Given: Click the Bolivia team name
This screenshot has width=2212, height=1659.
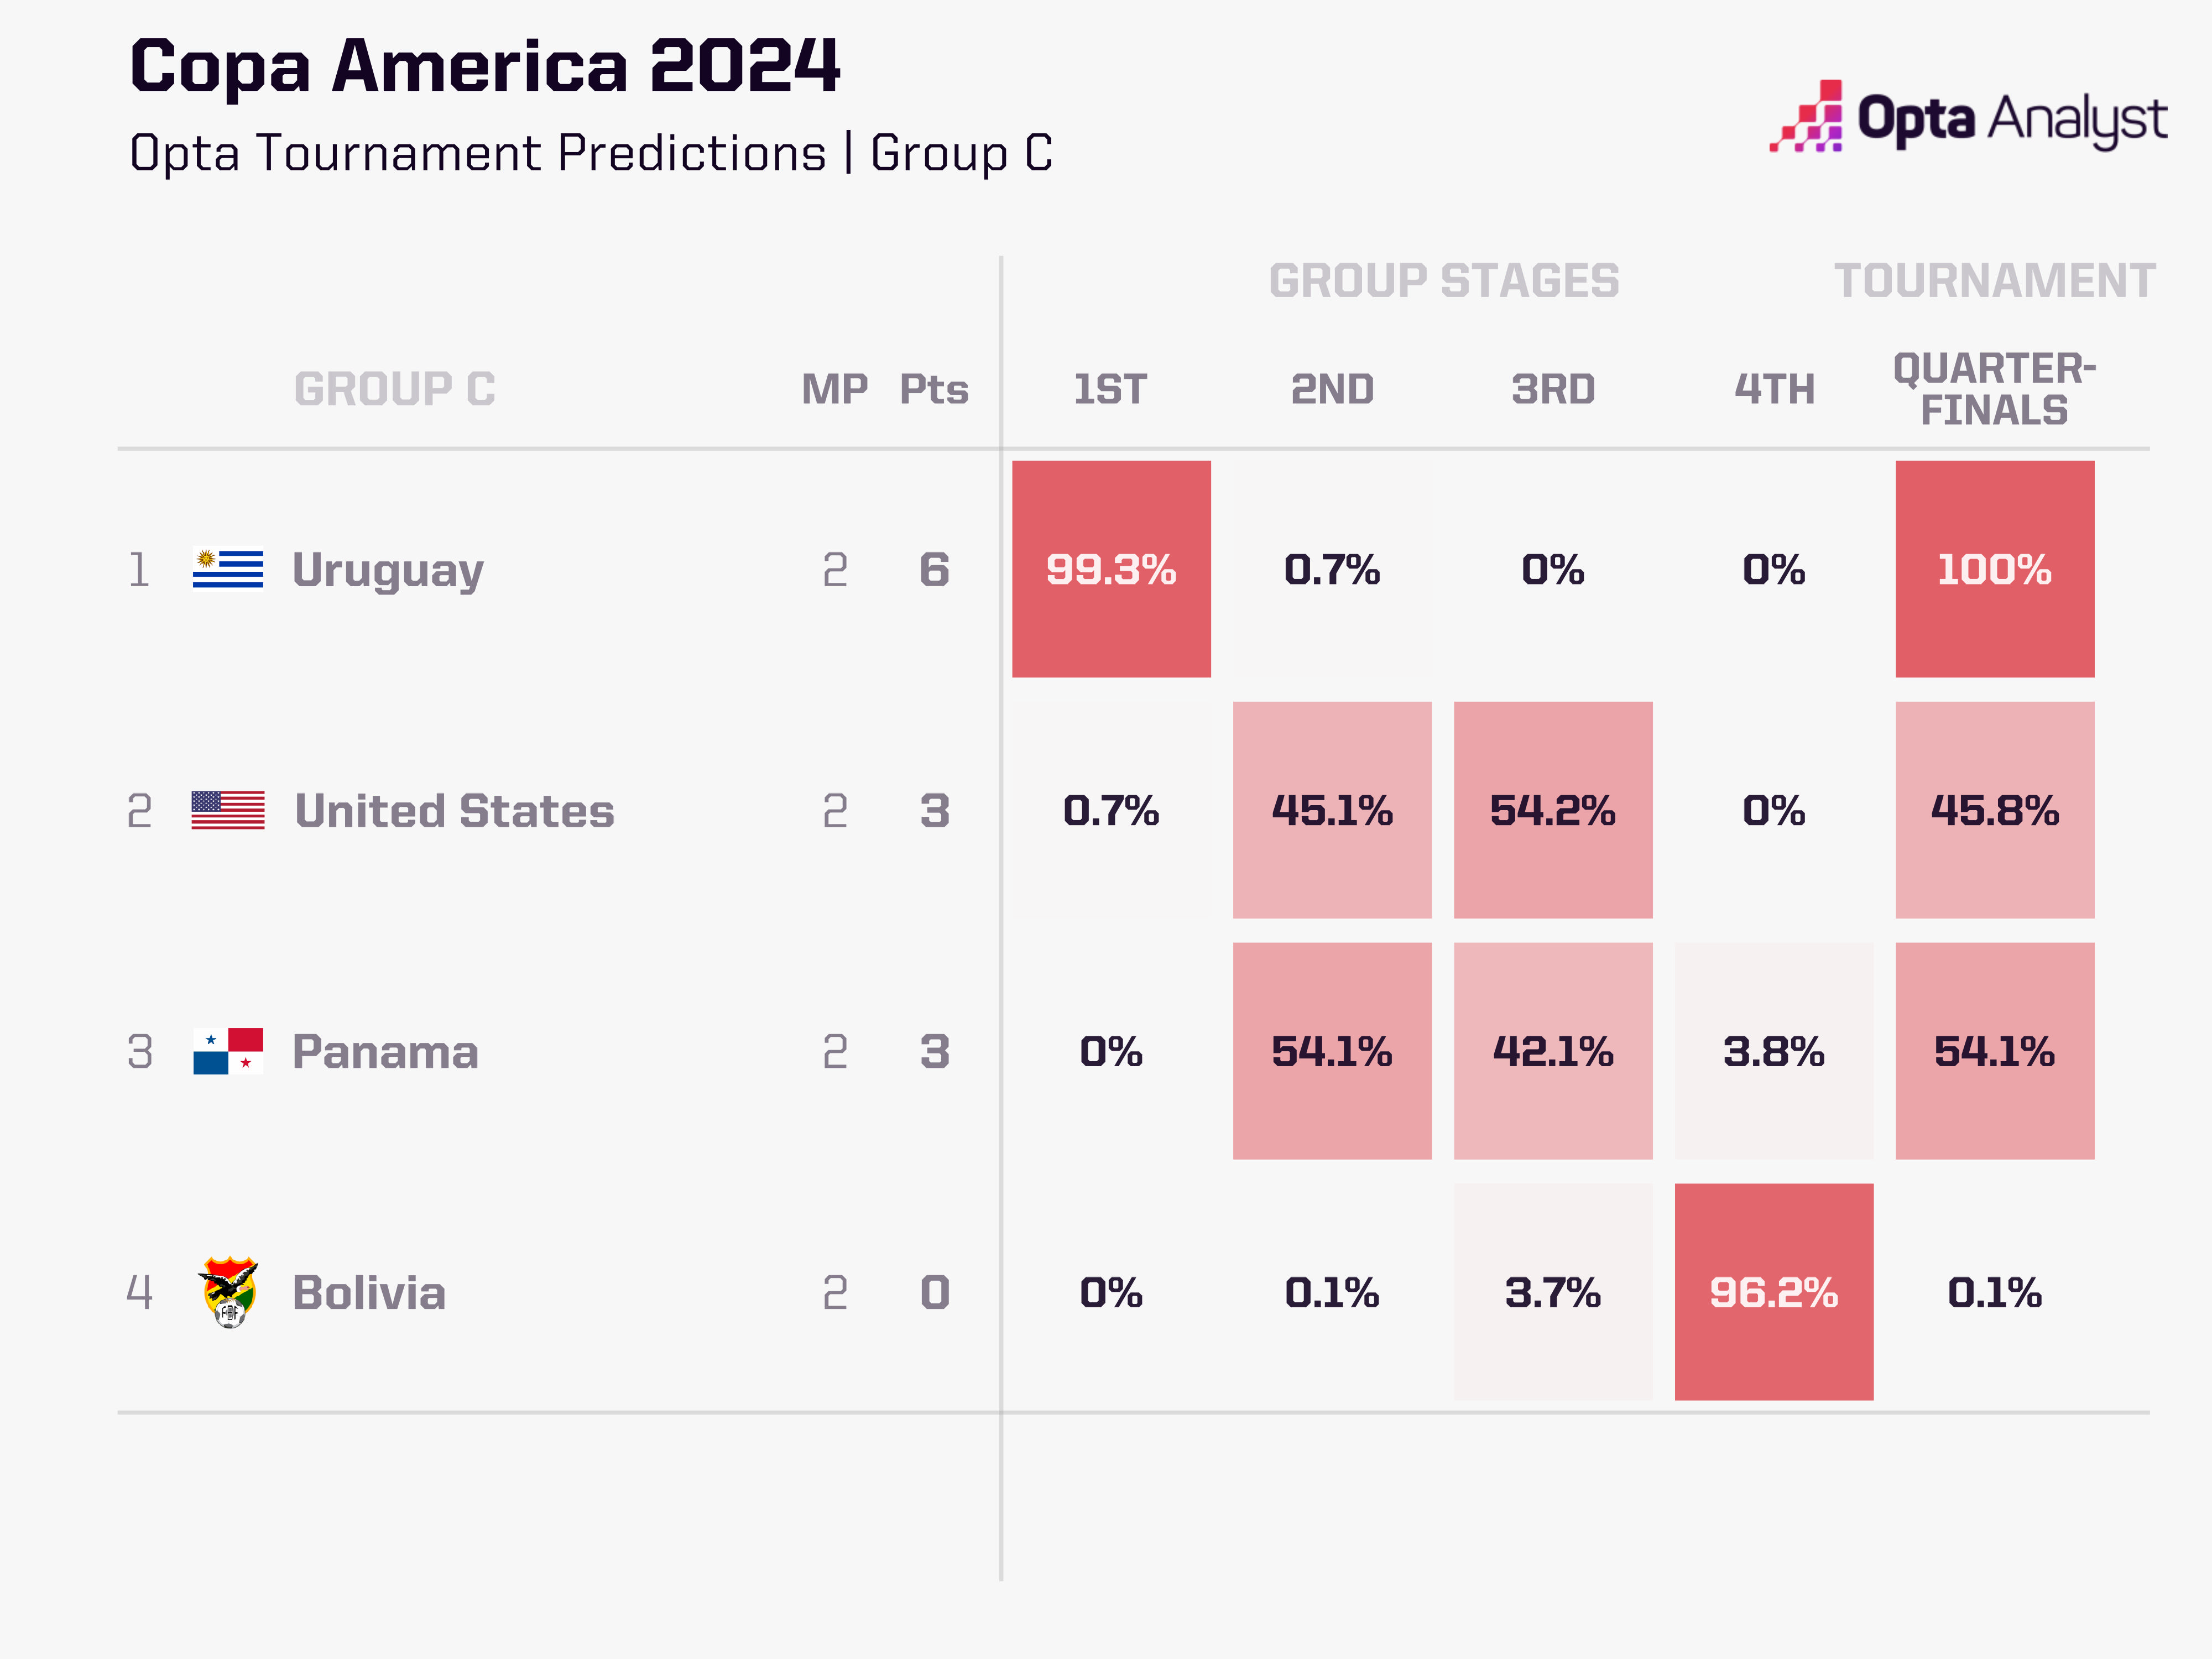Looking at the screenshot, I should coord(369,1293).
